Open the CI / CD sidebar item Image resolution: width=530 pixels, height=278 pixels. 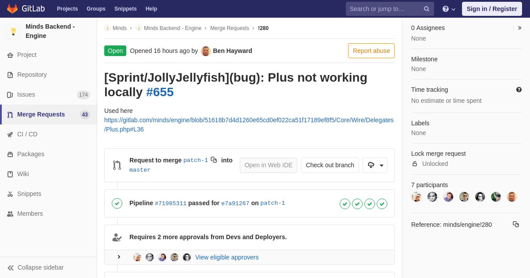[49, 134]
